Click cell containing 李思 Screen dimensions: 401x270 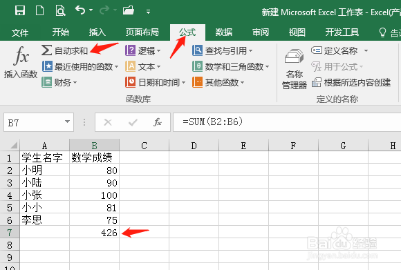tap(44, 220)
